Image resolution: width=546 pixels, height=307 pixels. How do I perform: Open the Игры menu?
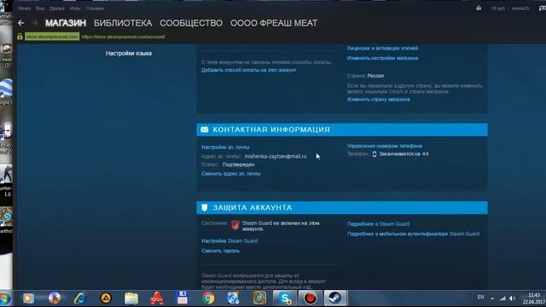(x=75, y=9)
